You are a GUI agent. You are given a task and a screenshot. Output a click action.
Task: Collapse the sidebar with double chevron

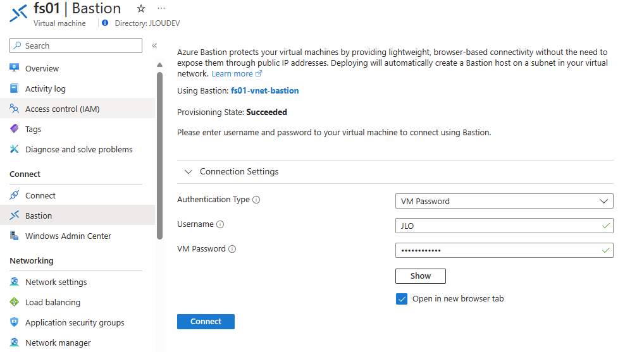click(154, 46)
